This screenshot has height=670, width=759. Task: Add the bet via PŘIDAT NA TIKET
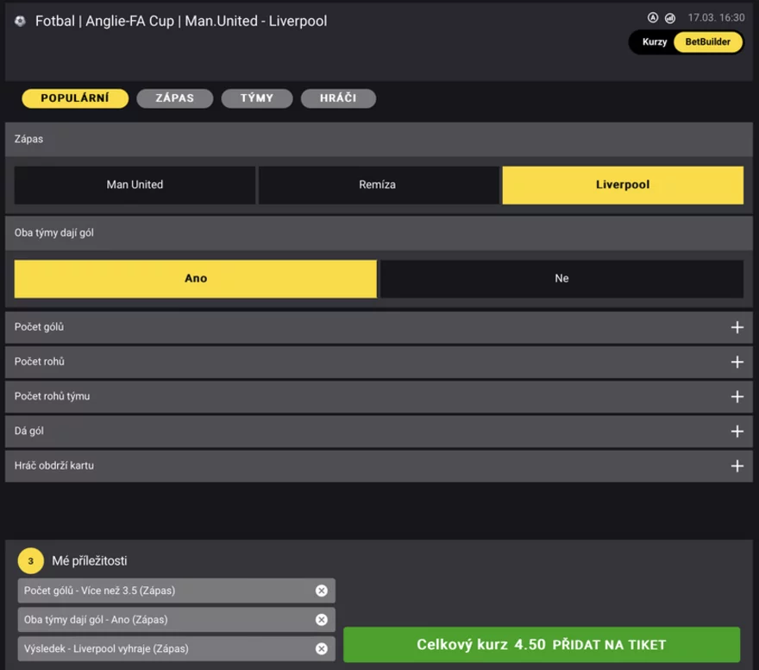point(542,645)
